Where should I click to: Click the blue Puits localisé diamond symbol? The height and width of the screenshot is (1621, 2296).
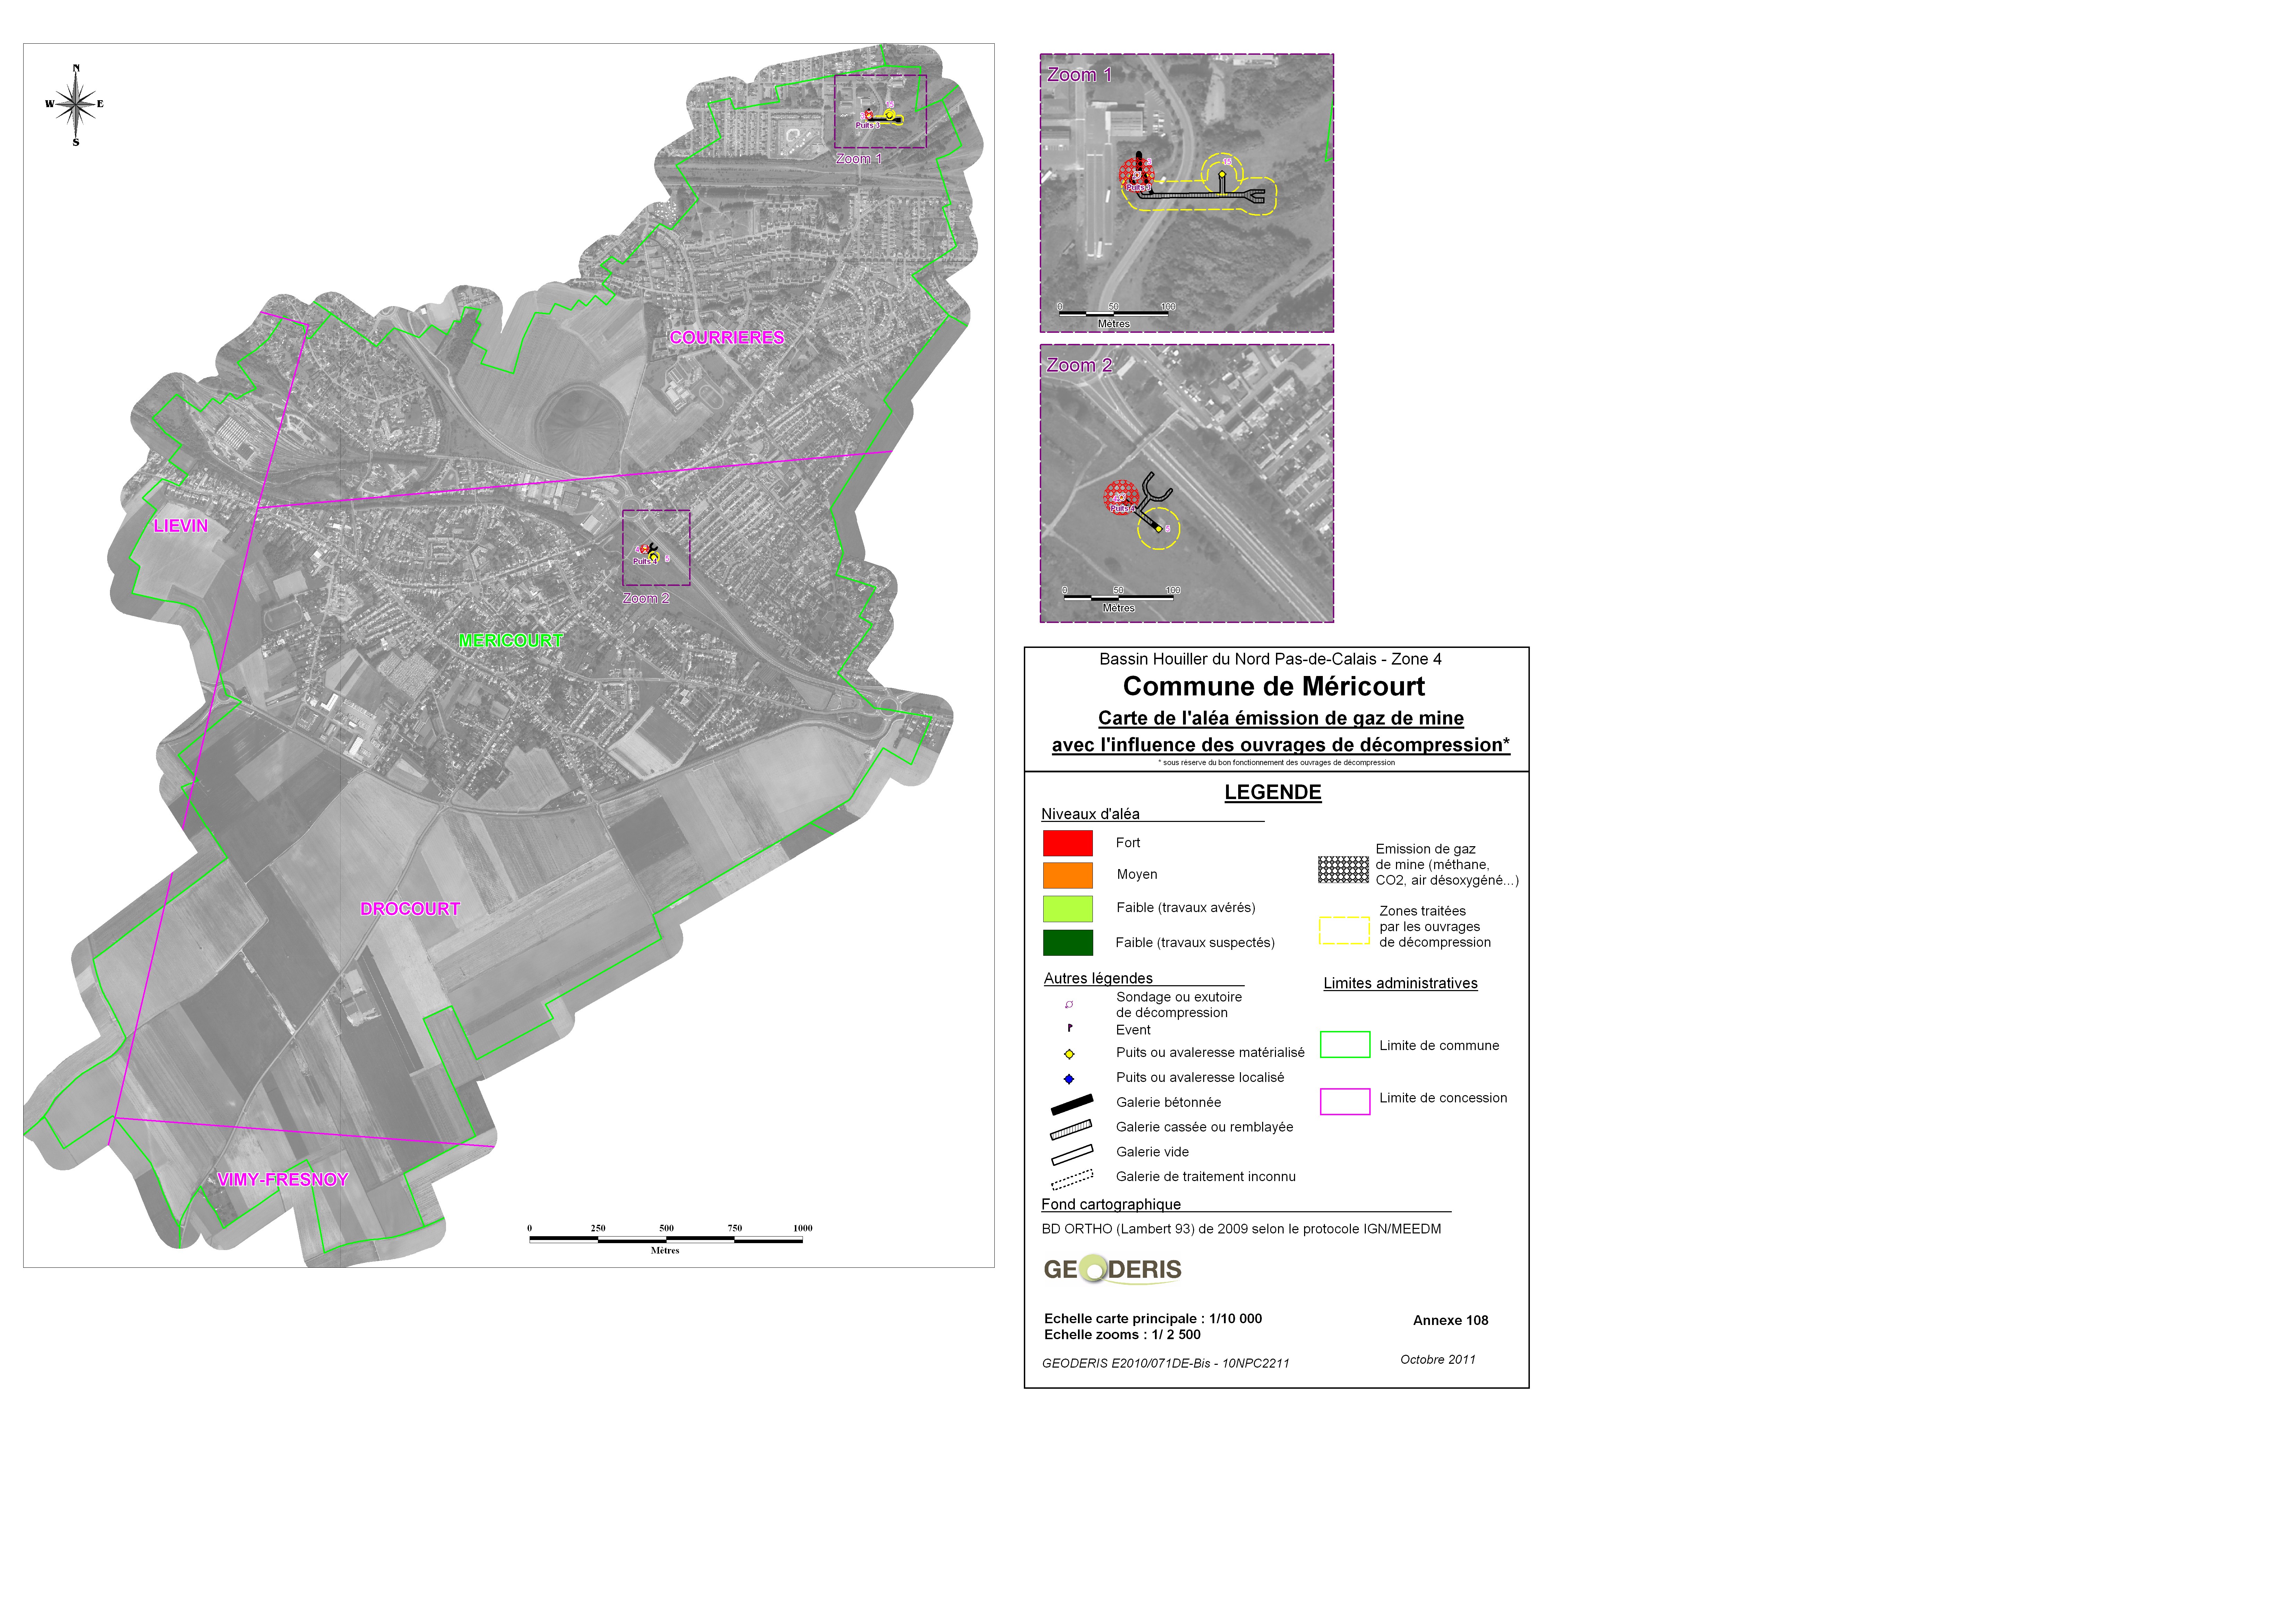(1069, 1078)
